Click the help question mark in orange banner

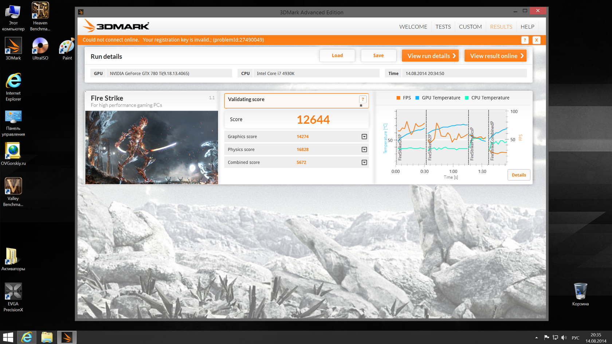point(525,40)
